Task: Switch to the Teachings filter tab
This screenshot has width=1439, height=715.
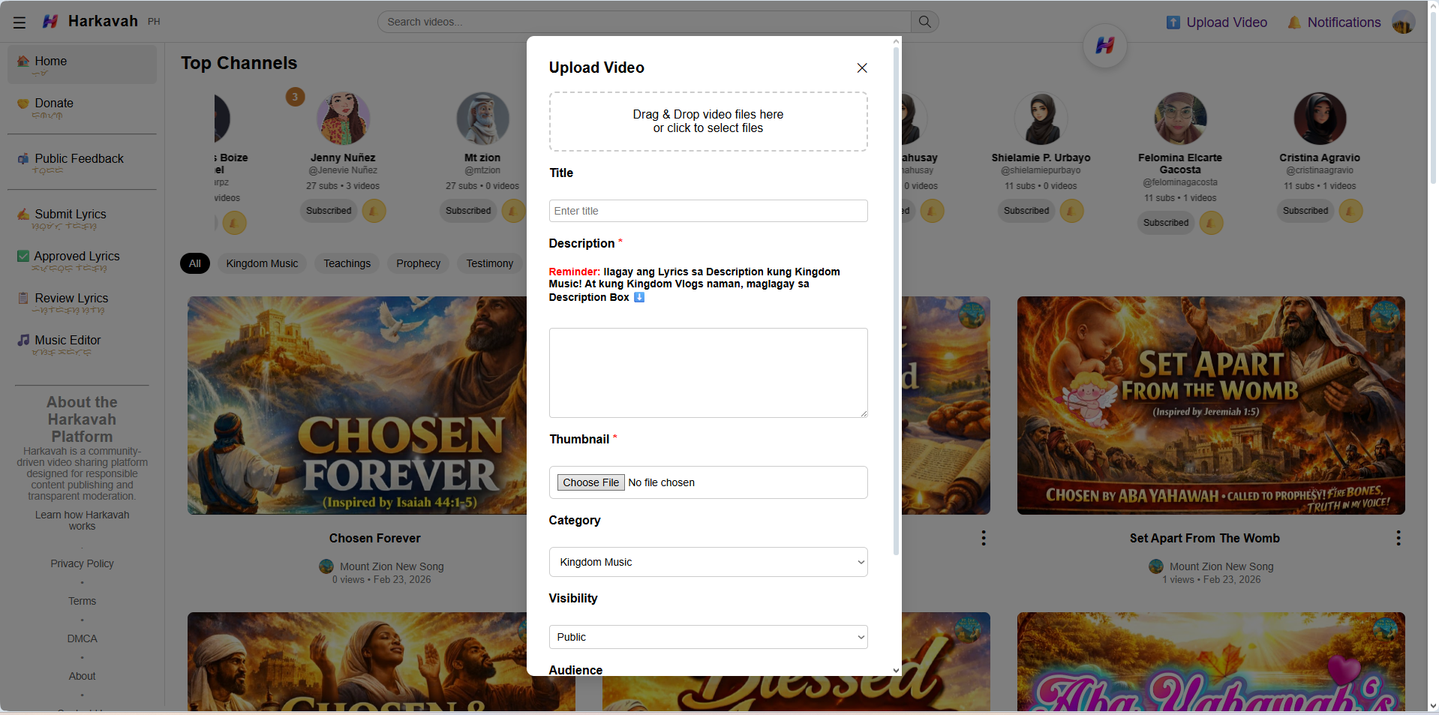Action: click(x=347, y=263)
